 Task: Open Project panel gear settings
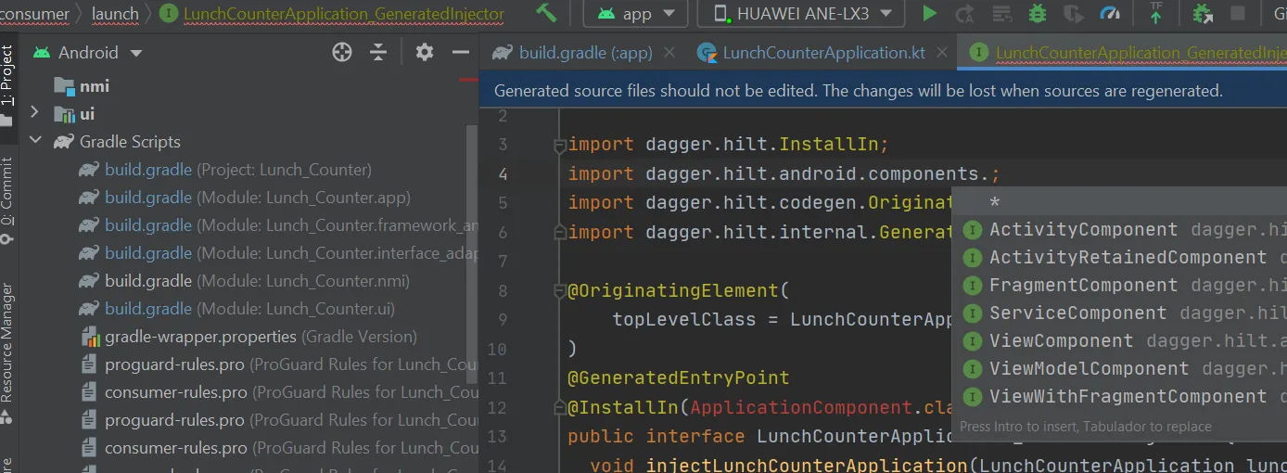pos(425,53)
